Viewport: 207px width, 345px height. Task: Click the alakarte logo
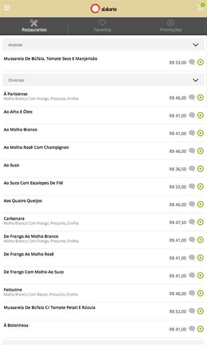(104, 9)
